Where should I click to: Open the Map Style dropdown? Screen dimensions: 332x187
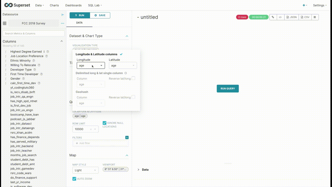coord(86,170)
